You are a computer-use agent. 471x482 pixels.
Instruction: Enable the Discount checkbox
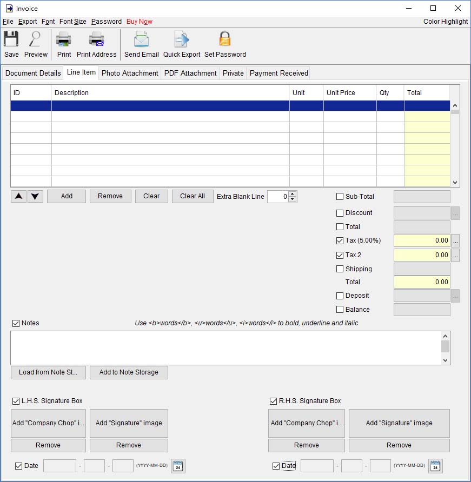click(x=340, y=213)
